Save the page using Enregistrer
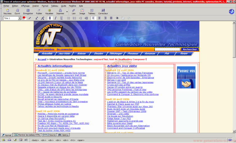 click(28, 12)
